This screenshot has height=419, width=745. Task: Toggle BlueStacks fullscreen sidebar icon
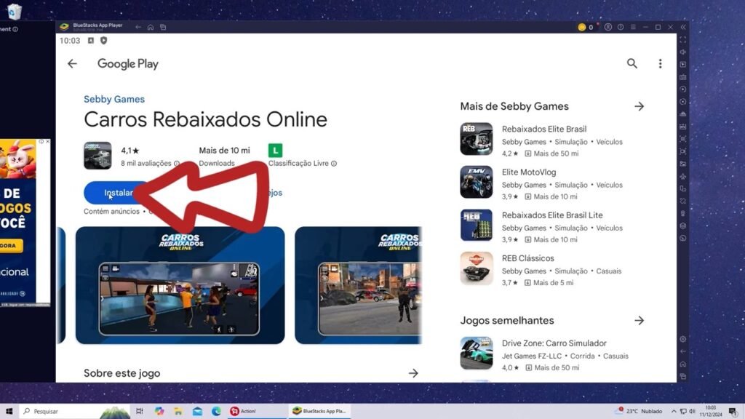(x=682, y=40)
